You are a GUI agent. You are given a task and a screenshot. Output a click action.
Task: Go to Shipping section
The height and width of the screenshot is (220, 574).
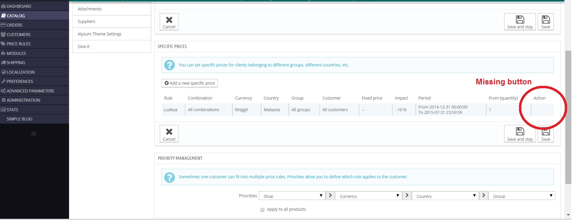(x=34, y=63)
